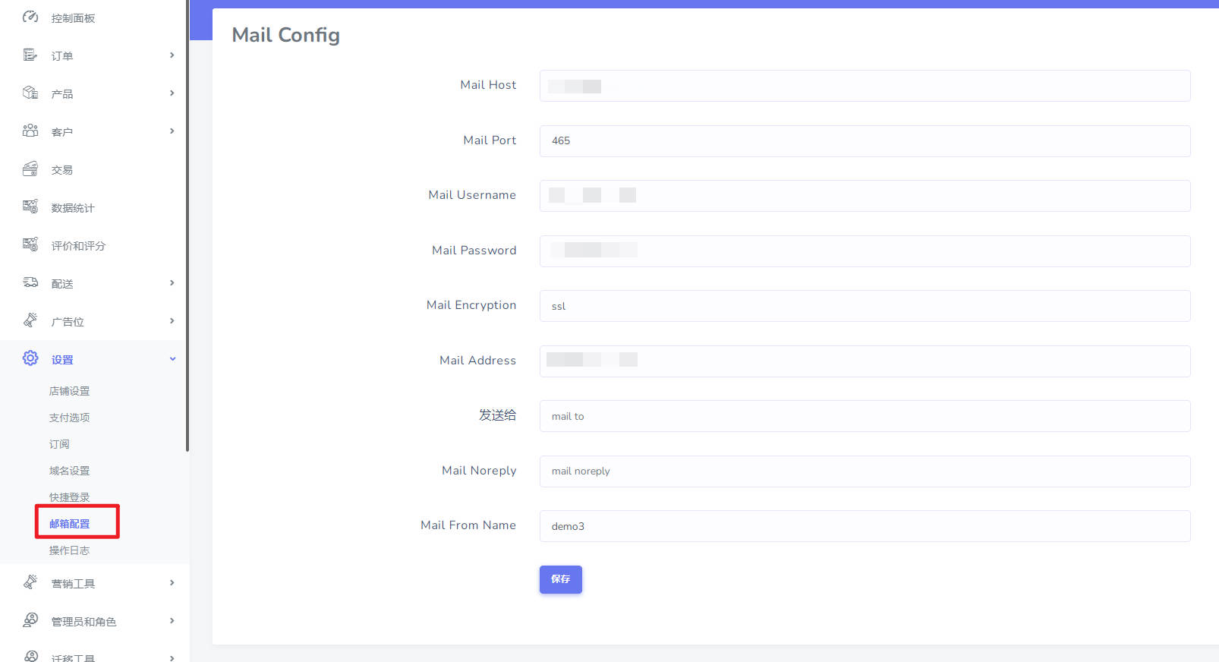Click the dashboard gauge icon (控制面板)
The image size is (1219, 662).
pyautogui.click(x=30, y=17)
